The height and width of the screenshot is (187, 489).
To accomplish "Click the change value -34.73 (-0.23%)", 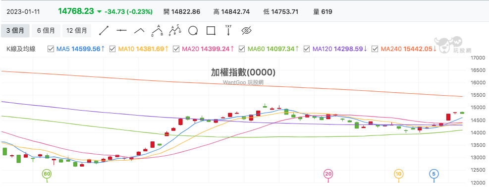I will tap(128, 12).
